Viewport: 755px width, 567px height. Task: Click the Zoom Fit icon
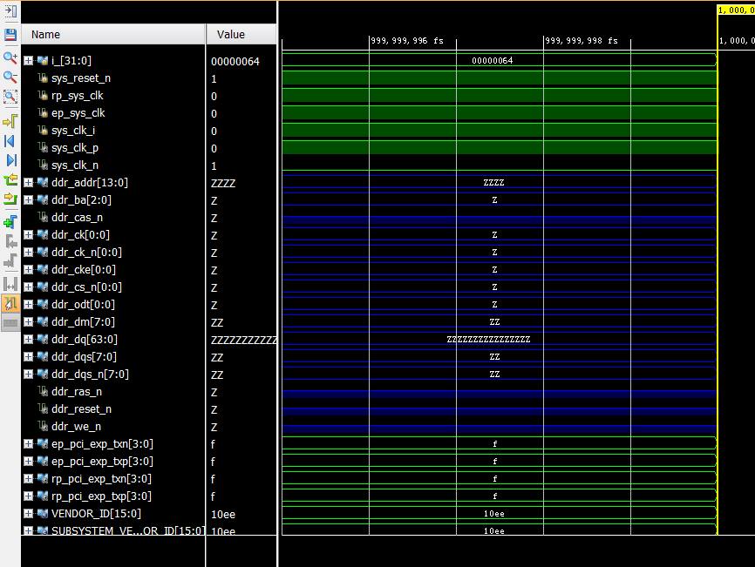pyautogui.click(x=10, y=97)
